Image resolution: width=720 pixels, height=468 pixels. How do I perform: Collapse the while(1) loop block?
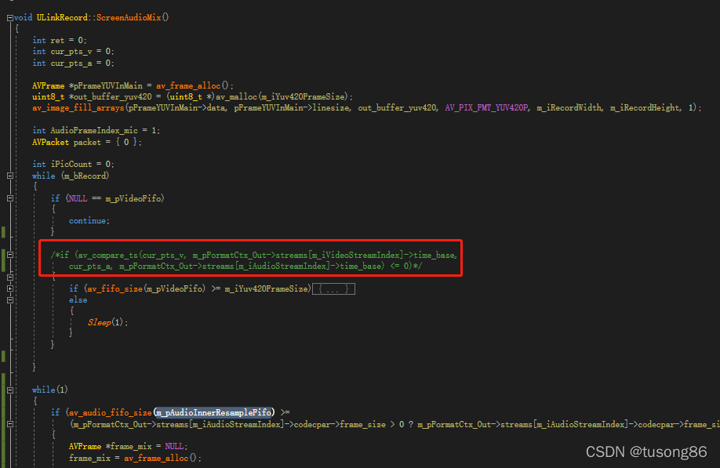[10, 390]
